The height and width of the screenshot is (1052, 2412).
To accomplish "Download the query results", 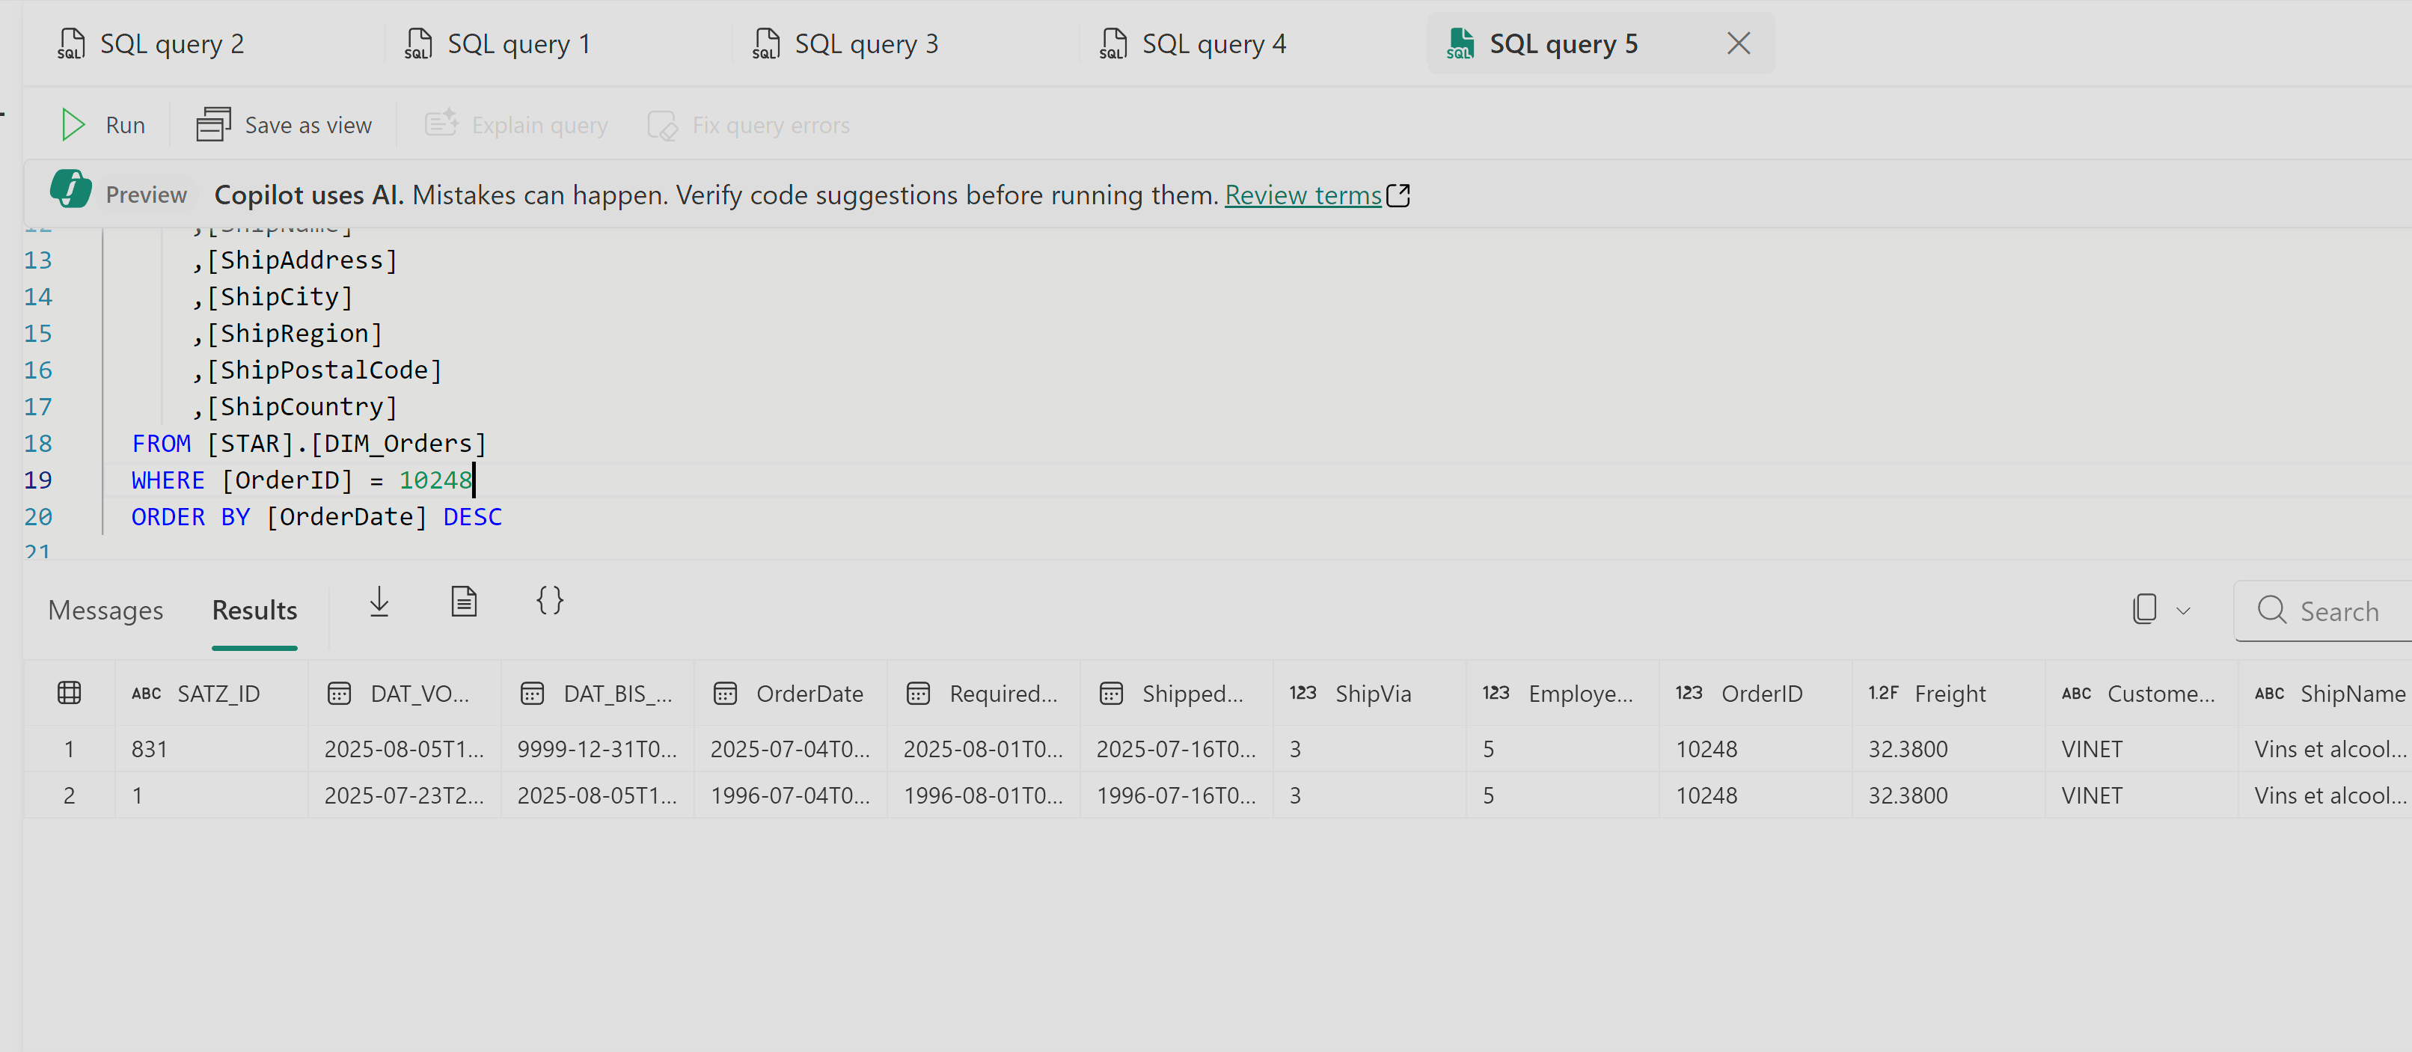I will click(379, 602).
